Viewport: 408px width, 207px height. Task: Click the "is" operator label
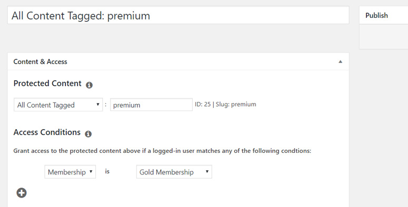click(107, 171)
